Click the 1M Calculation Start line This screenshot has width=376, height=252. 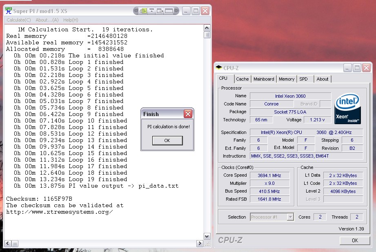(x=85, y=29)
